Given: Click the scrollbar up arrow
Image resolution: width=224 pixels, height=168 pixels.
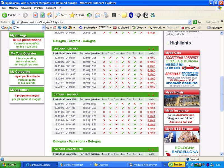Looking at the screenshot, I should click(221, 33).
